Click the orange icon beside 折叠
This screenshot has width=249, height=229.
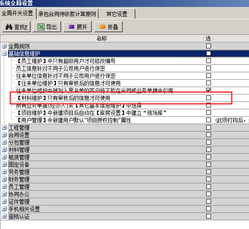pos(103,27)
